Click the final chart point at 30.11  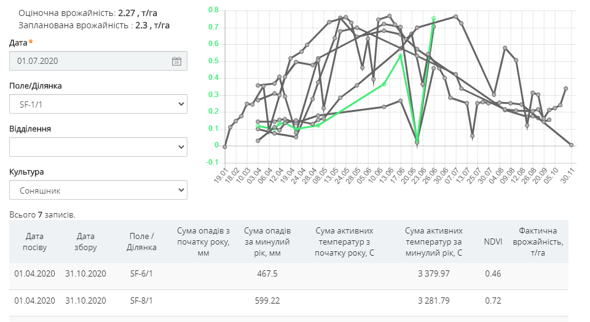pos(572,145)
